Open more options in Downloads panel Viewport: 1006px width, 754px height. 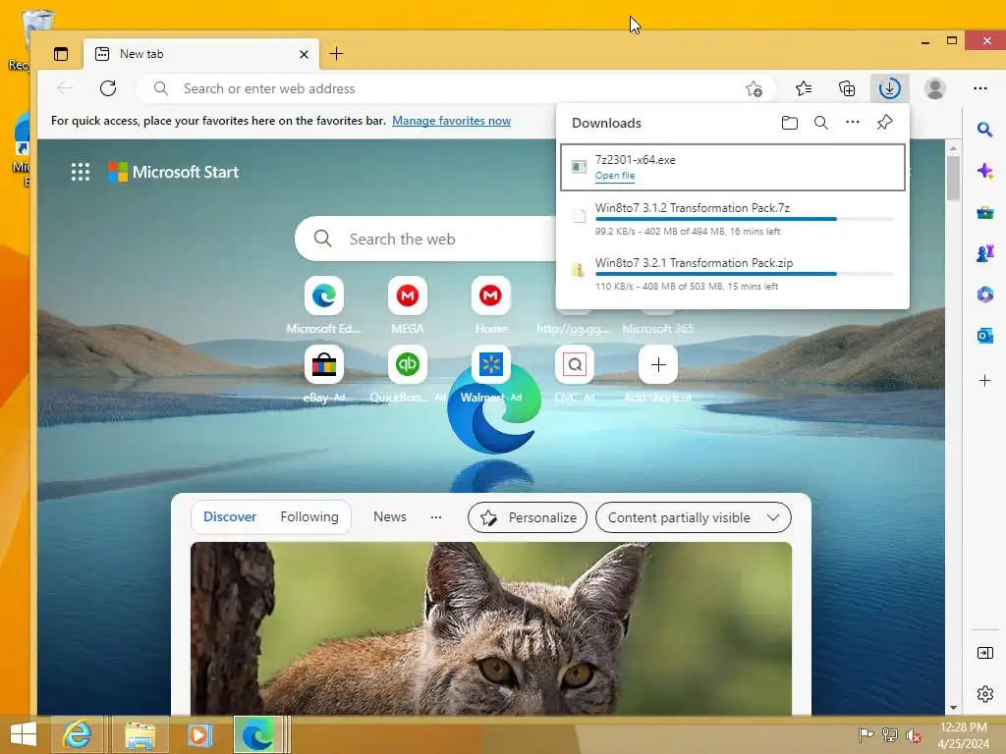[852, 122]
